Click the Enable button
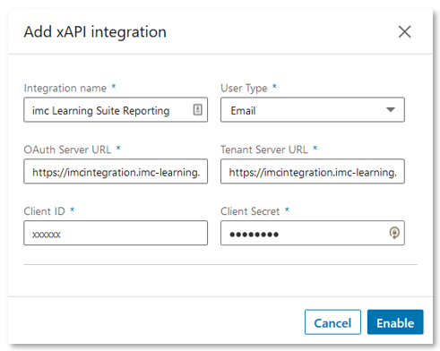Screen dimensions: 440x351 click(395, 322)
